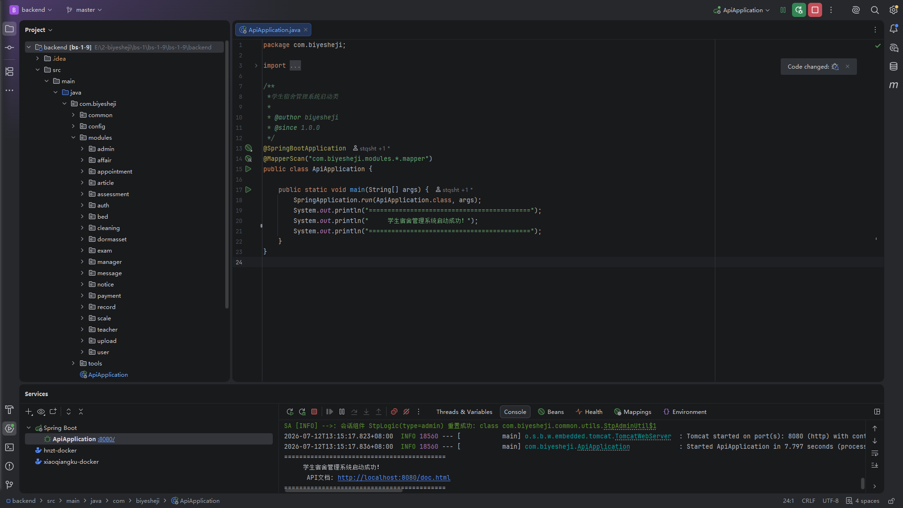Click the debug rerun ApiApplication button
This screenshot has height=508, width=903.
click(x=799, y=10)
